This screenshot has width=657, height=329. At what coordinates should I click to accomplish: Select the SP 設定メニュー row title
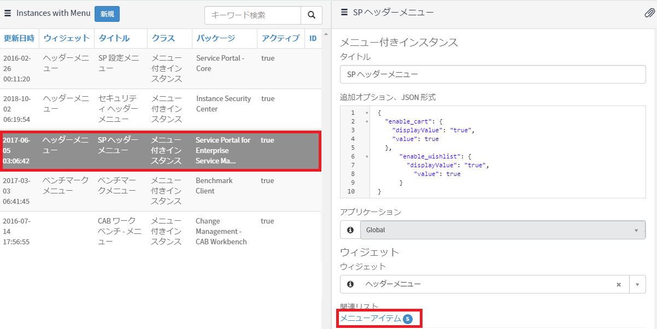pos(119,63)
